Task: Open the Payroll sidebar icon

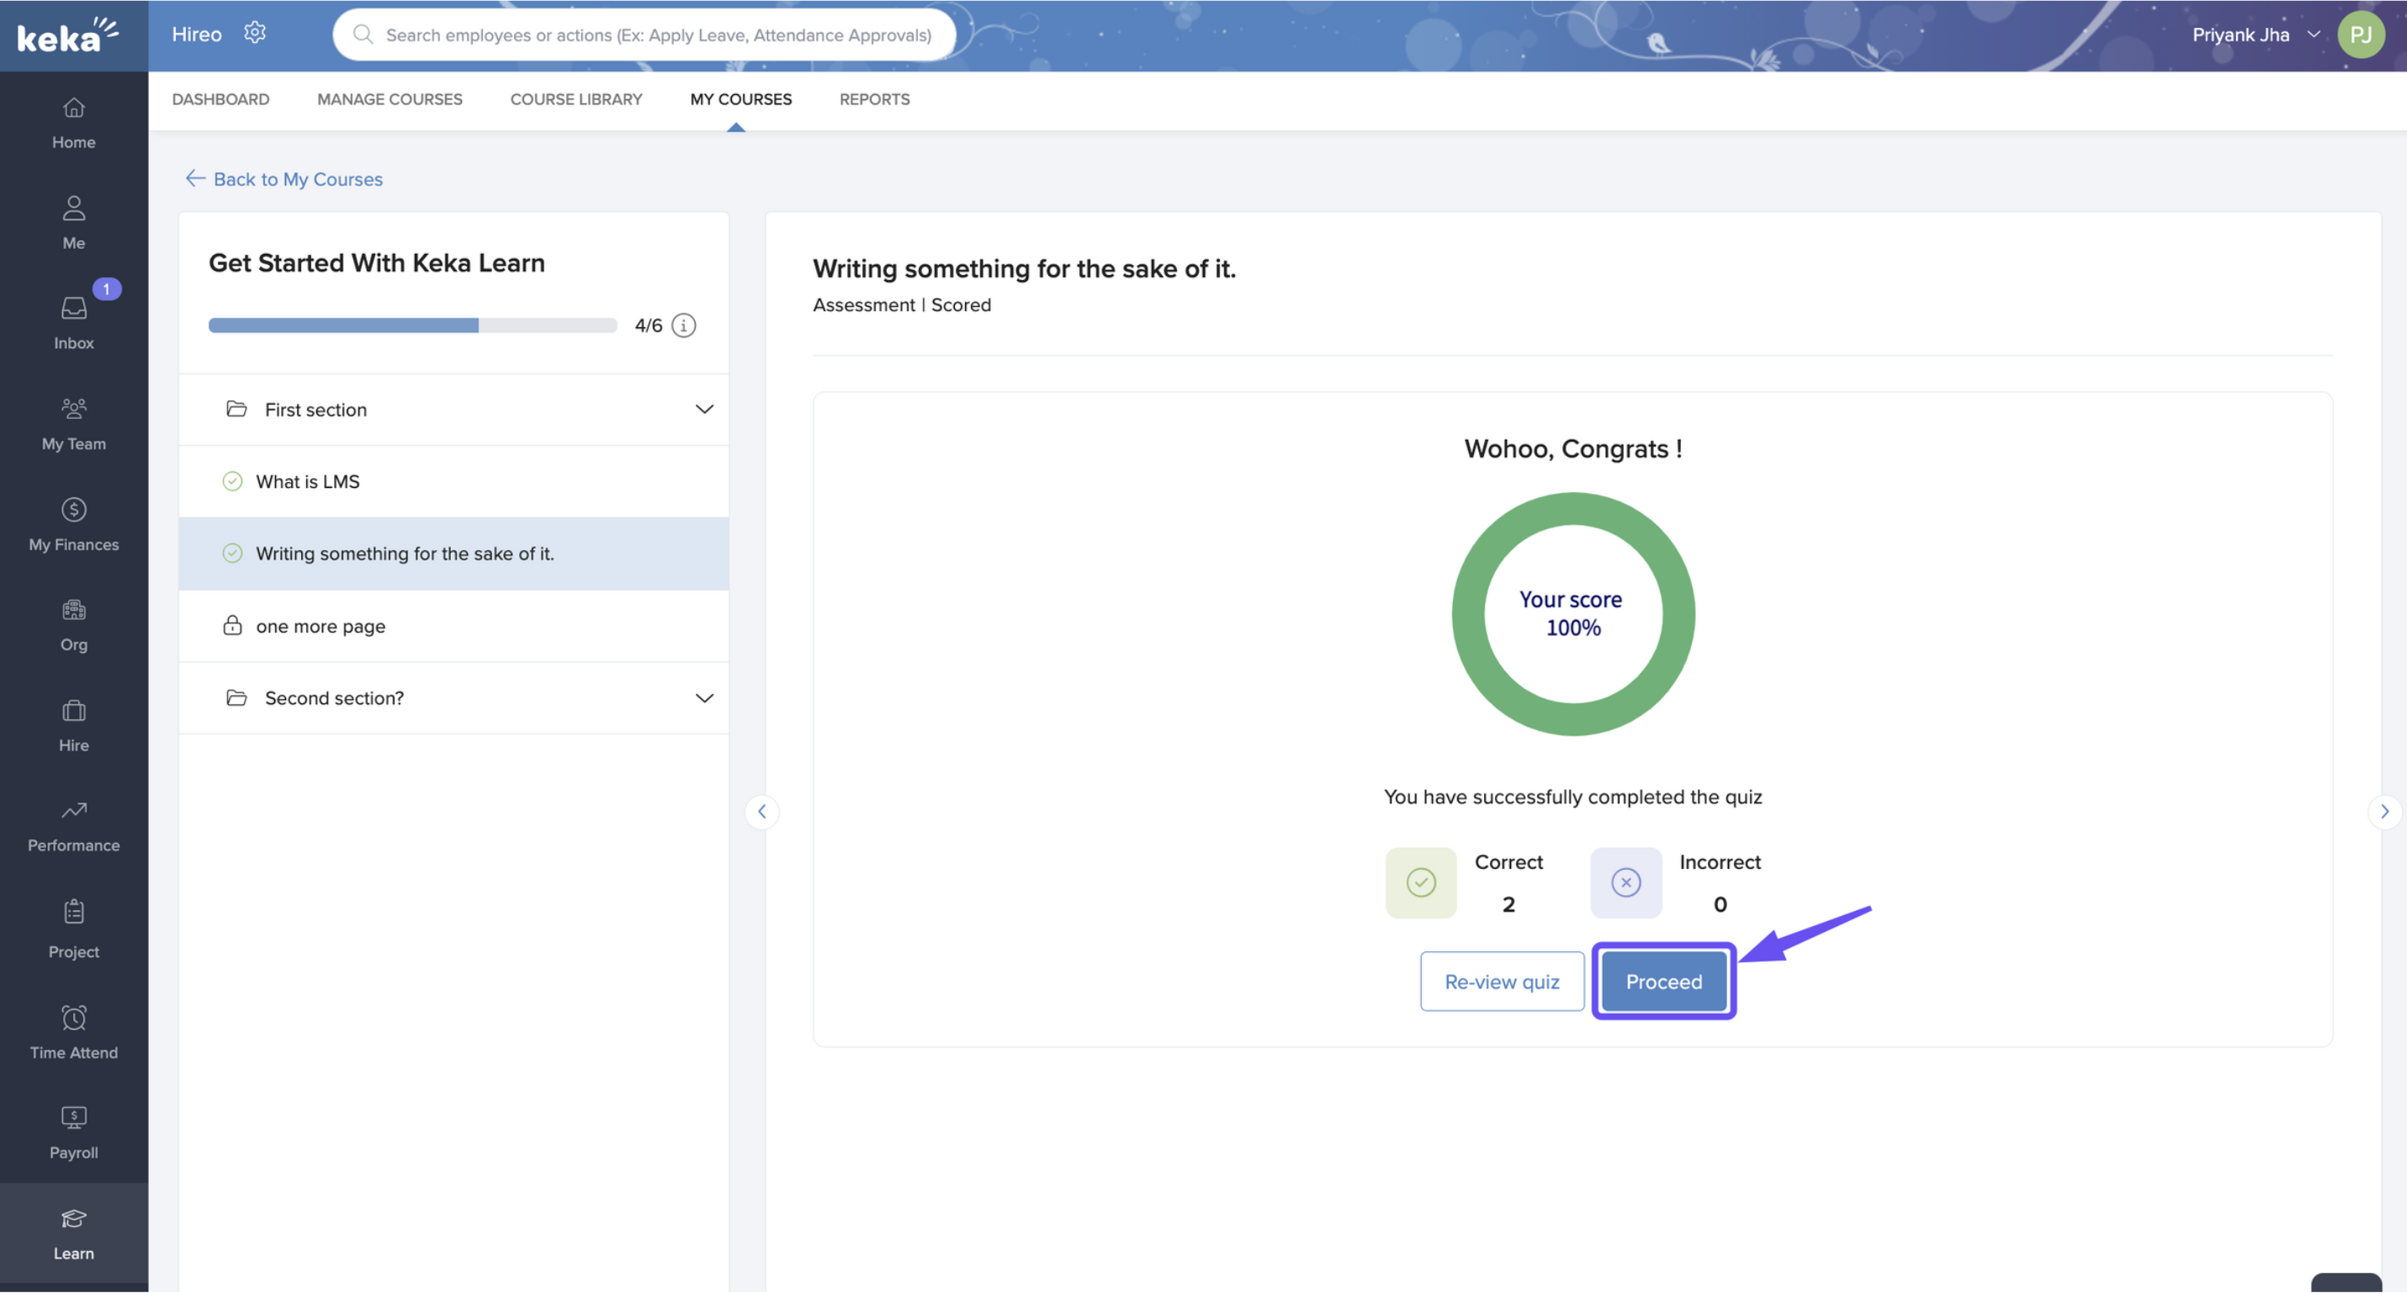Action: tap(74, 1118)
